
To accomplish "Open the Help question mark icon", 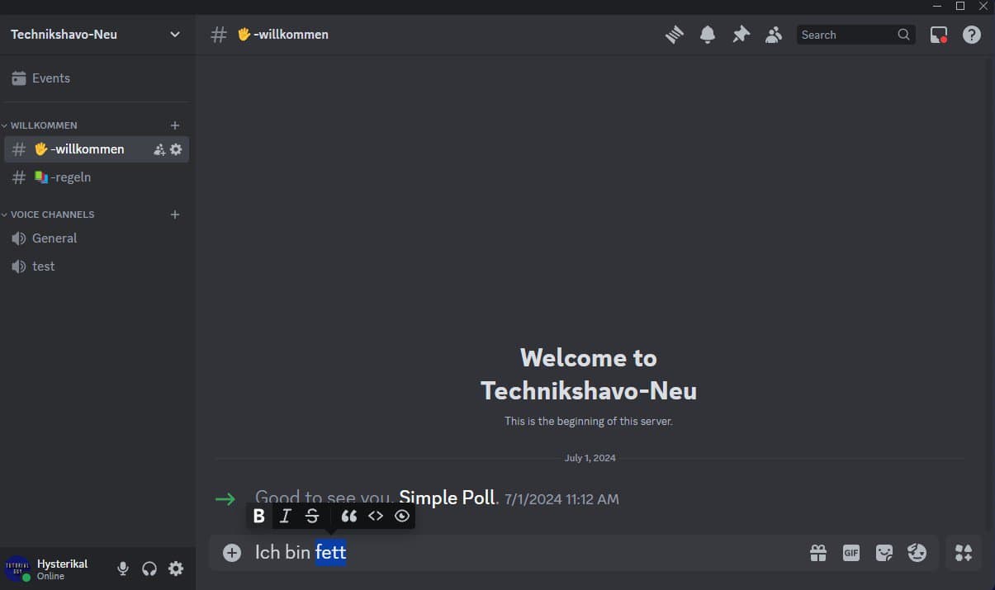I will click(x=972, y=35).
